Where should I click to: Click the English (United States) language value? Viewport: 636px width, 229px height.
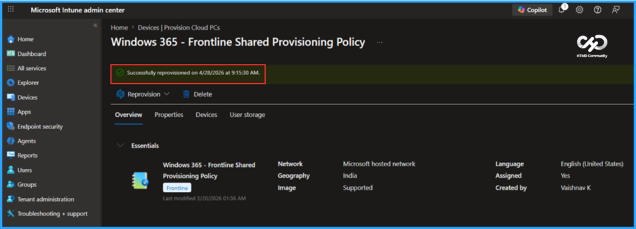pyautogui.click(x=592, y=164)
